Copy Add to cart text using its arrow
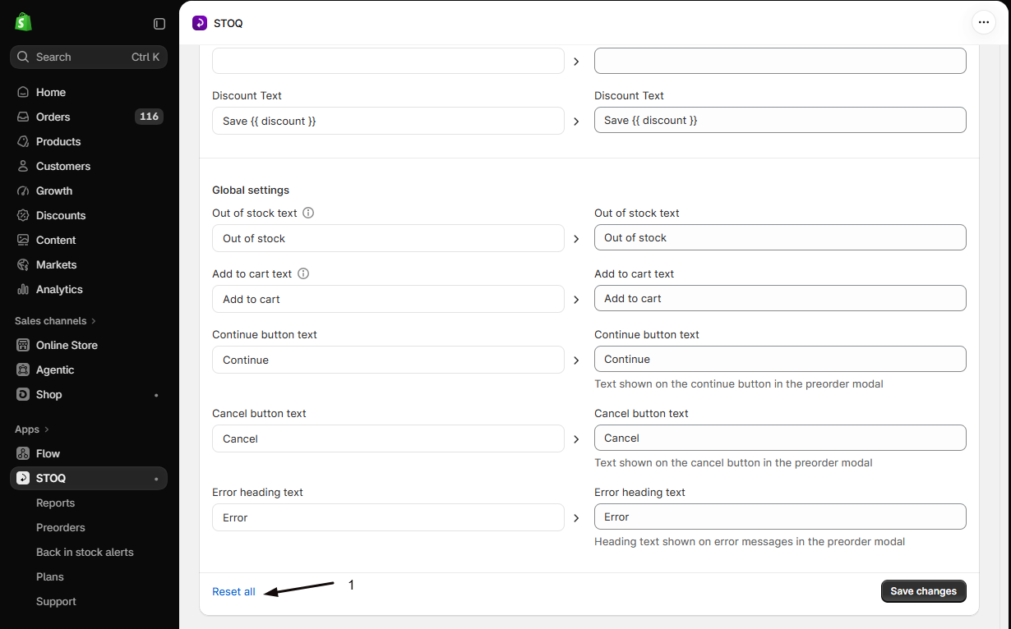 576,300
